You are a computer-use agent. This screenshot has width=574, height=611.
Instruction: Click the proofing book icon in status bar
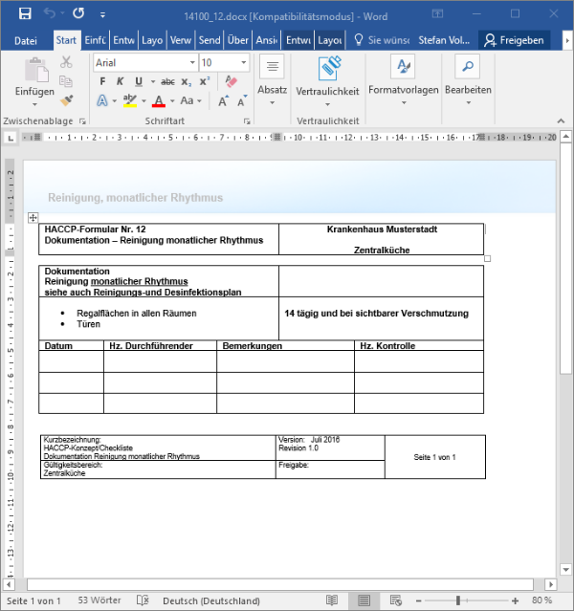(143, 600)
